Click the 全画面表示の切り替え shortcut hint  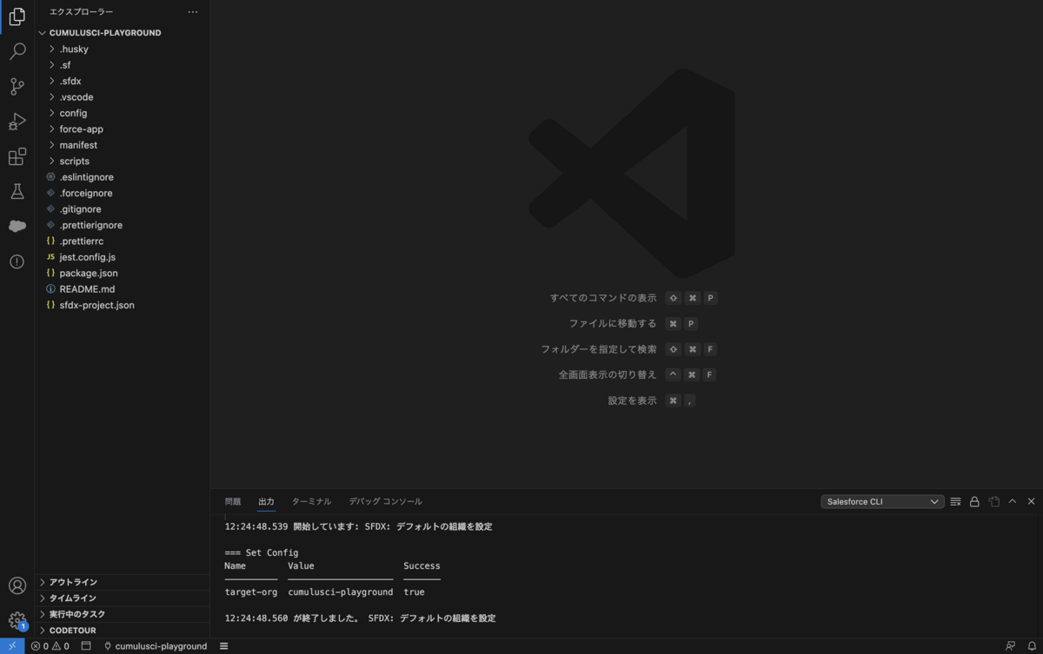click(x=608, y=375)
